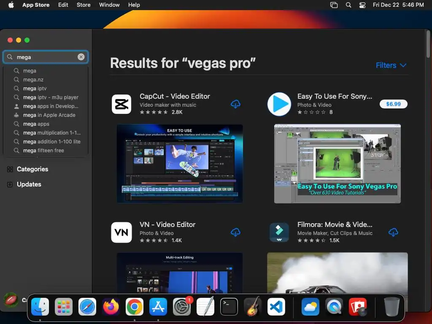The image size is (432, 324).
Task: View the Sony Vegas Pro tutorials screenshot
Action: 337,164
